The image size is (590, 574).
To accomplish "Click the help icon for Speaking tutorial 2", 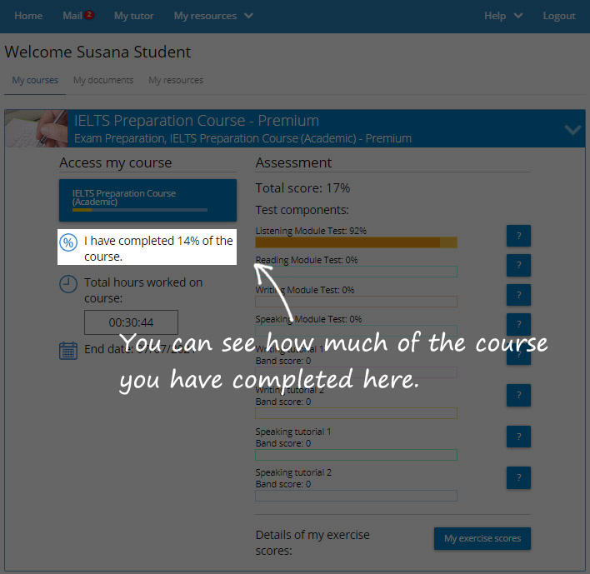I will click(518, 477).
